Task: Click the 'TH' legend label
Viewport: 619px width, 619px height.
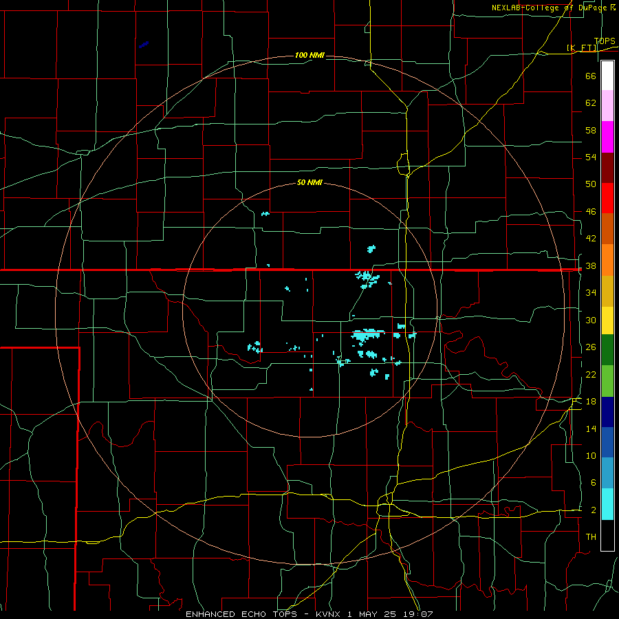Action: point(591,537)
